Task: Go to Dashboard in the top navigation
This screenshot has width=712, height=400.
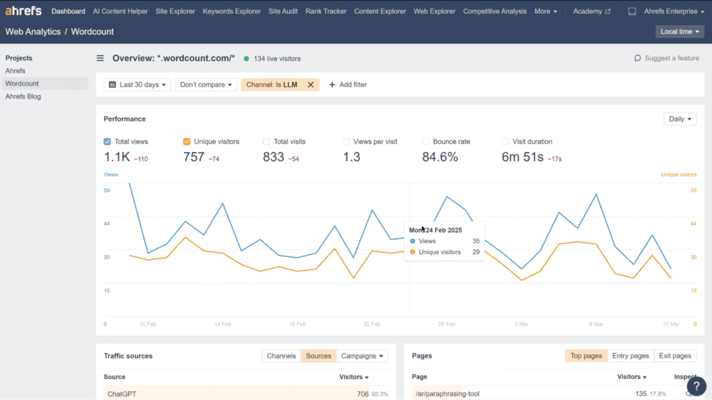Action: (68, 11)
